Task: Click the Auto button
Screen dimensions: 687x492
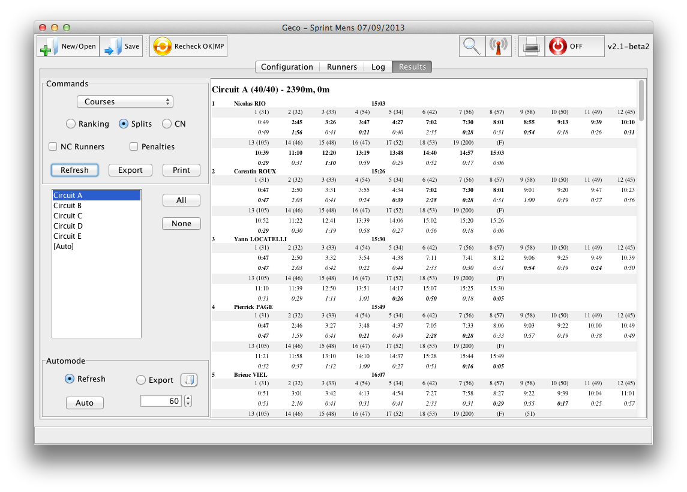Action: tap(85, 403)
